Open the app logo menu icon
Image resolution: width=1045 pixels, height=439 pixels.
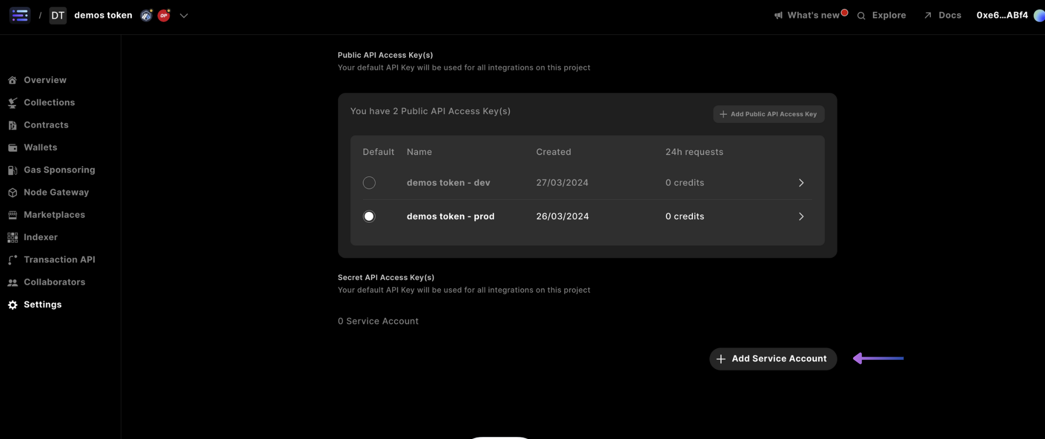20,15
